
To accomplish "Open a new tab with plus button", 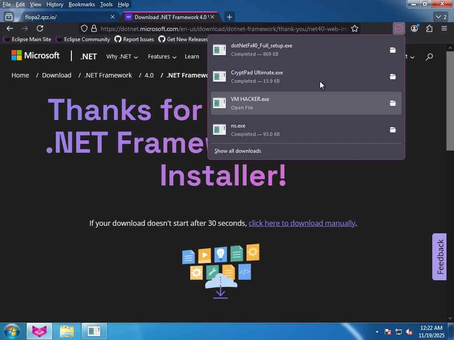I will [x=229, y=17].
